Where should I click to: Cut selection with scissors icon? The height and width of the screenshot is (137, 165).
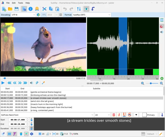coord(44,9)
